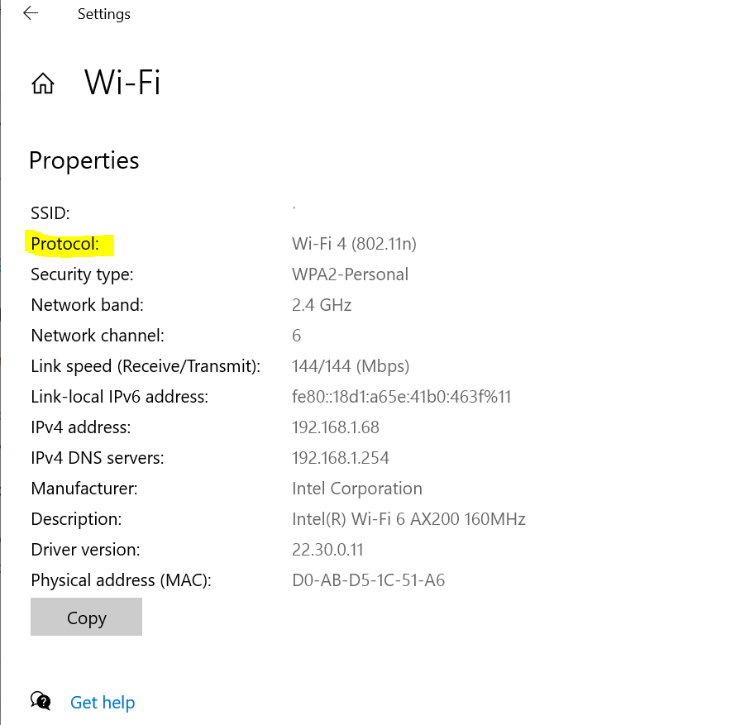Go back with the arrow icon
745x725 pixels.
pos(31,13)
